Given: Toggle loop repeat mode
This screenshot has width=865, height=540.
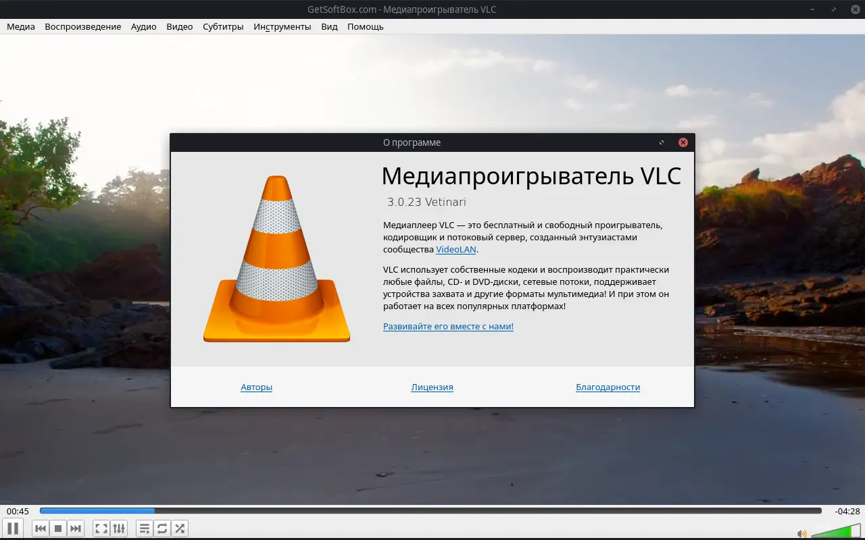Looking at the screenshot, I should click(162, 529).
